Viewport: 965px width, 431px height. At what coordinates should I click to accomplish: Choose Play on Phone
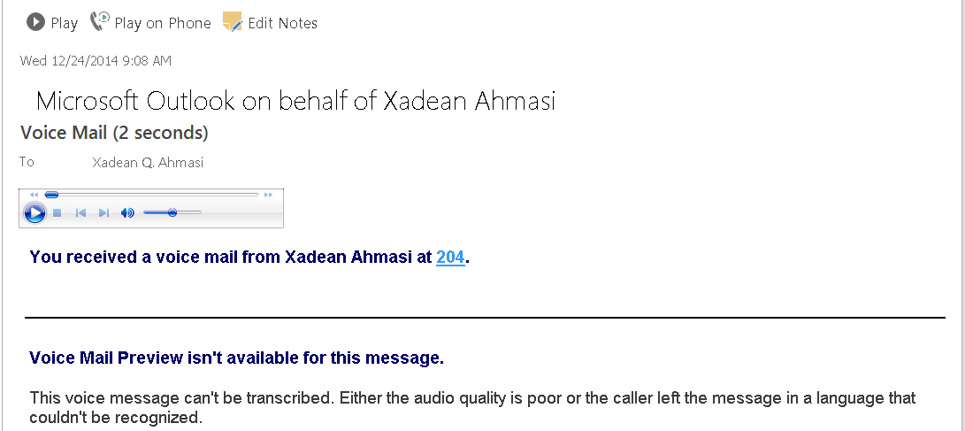point(150,23)
